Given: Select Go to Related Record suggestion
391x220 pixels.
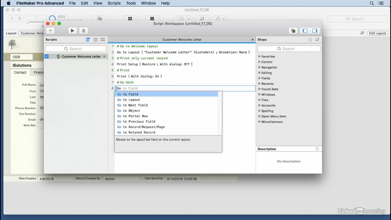Looking at the screenshot, I should tap(166, 132).
